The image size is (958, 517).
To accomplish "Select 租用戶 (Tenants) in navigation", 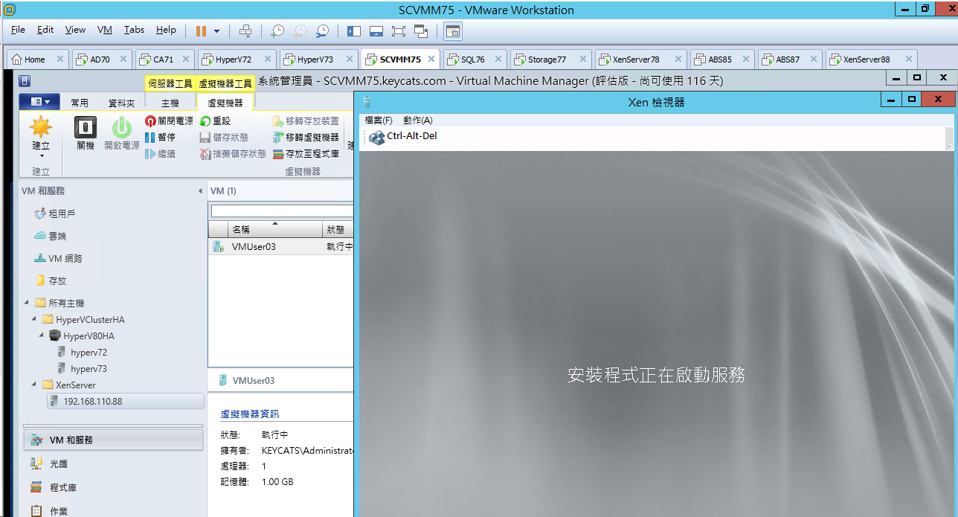I will (x=55, y=214).
